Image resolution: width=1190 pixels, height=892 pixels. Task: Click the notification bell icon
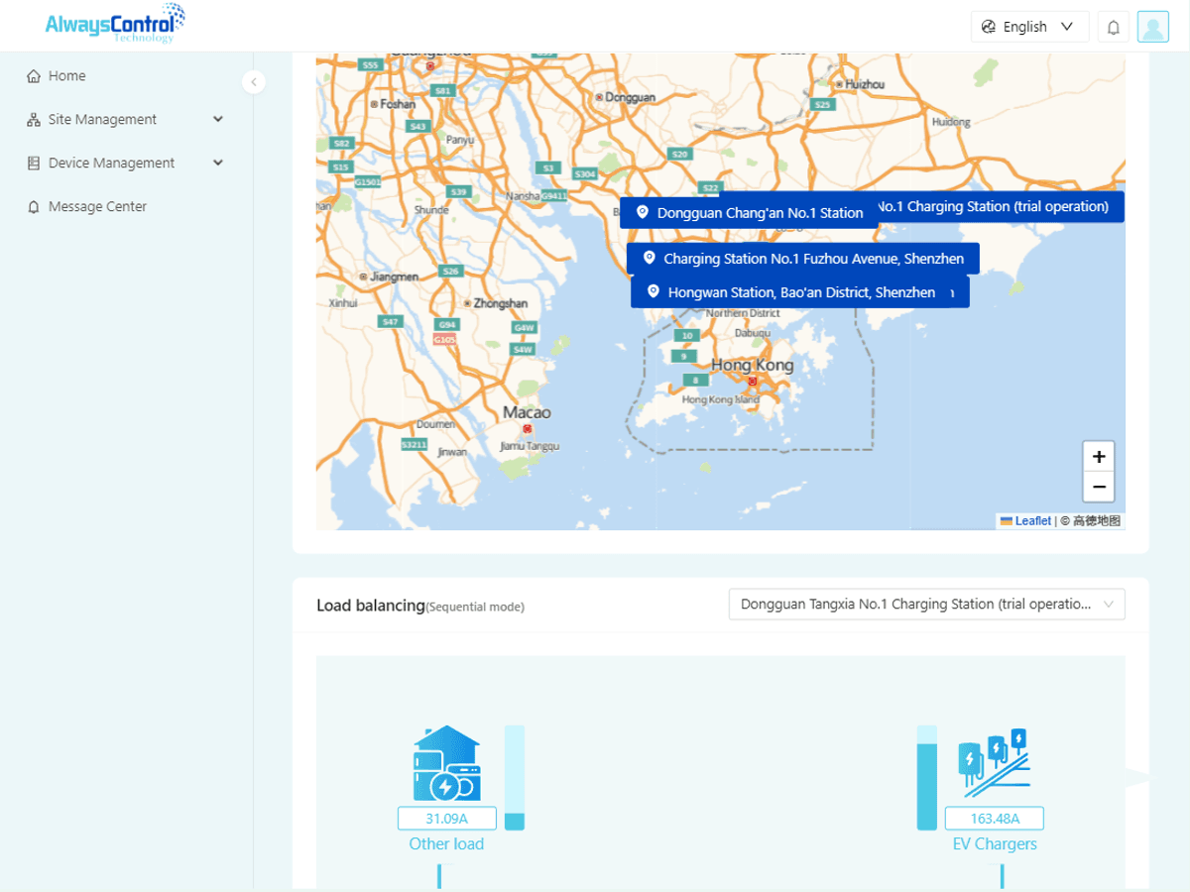(1114, 27)
